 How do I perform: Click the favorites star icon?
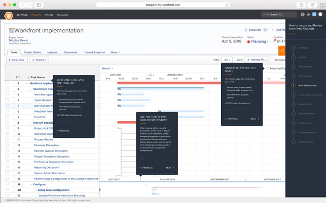(308, 15)
